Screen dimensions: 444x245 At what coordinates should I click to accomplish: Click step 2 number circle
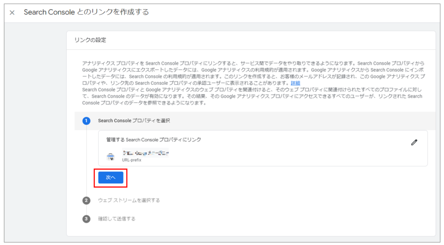click(x=86, y=201)
